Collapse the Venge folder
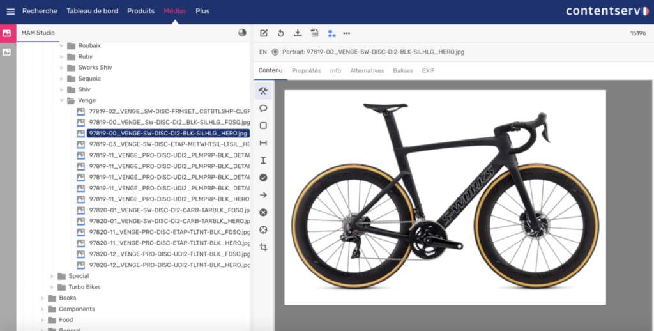This screenshot has width=654, height=331. click(62, 100)
